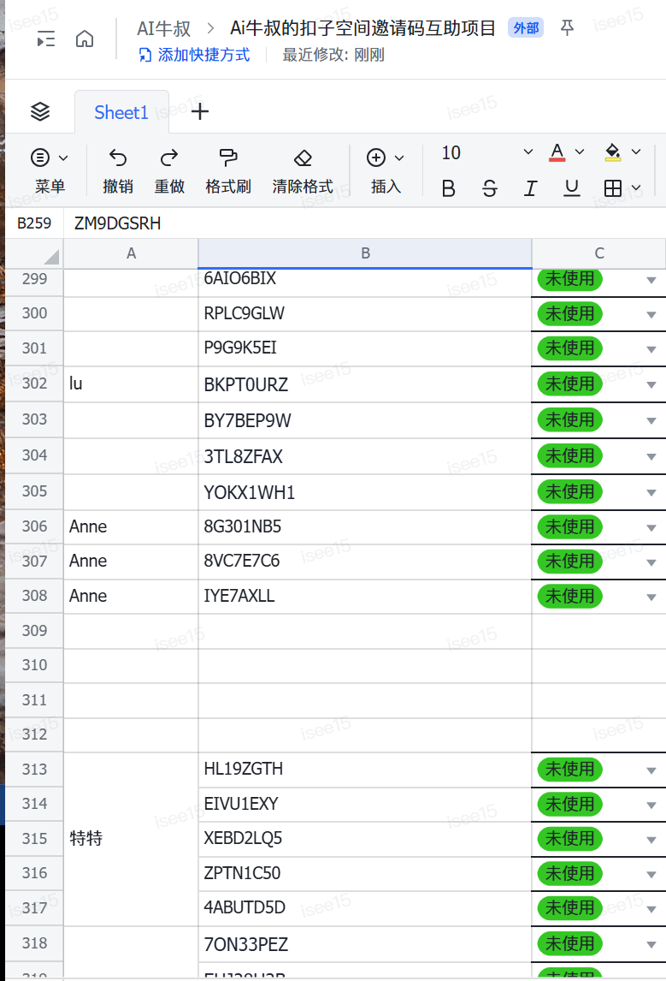The image size is (666, 981).
Task: Open the borders grid icon
Action: click(613, 187)
